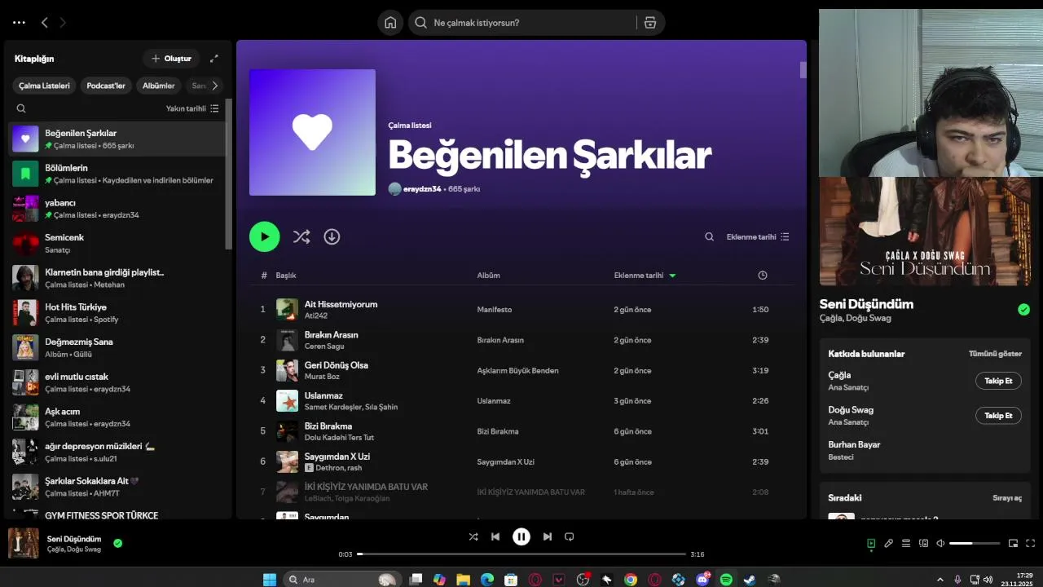Skip to previous track
Screen dimensions: 1043x587
495,536
